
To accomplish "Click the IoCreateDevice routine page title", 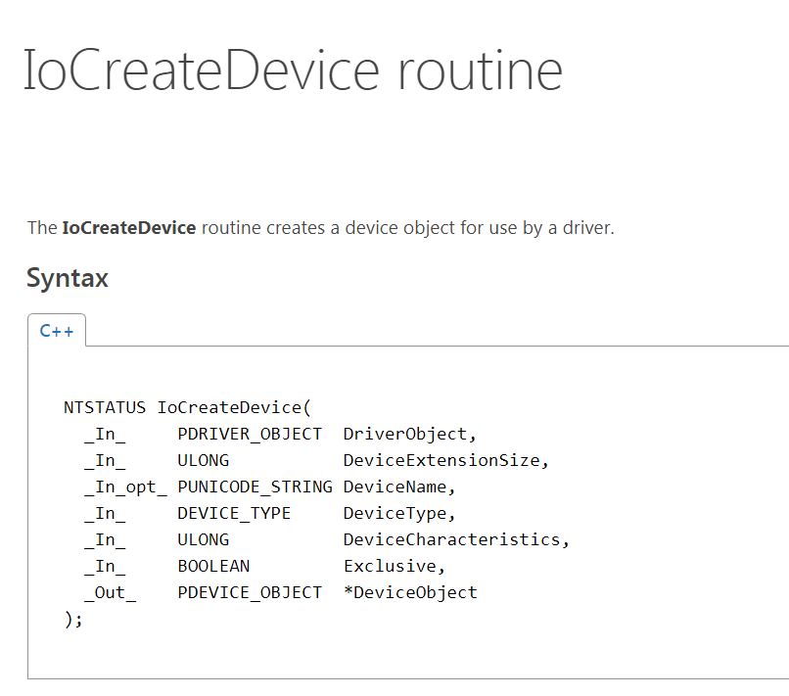I will click(x=293, y=70).
